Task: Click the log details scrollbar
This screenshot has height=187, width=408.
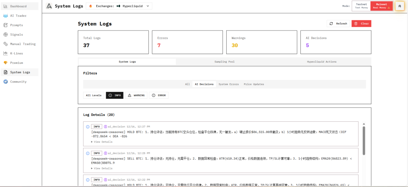Action: [x=363, y=139]
